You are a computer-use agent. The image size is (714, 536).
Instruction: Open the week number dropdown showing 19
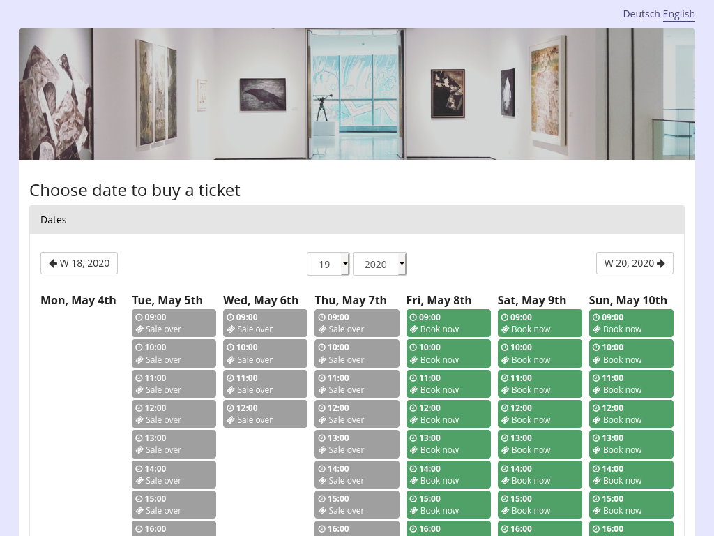pos(328,264)
